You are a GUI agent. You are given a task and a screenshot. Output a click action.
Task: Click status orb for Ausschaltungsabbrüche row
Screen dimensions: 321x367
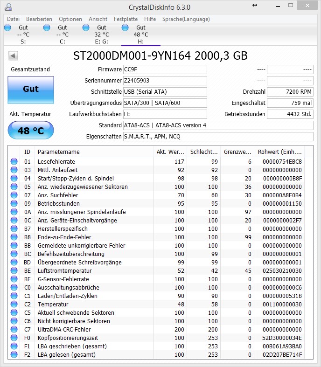[14, 287]
